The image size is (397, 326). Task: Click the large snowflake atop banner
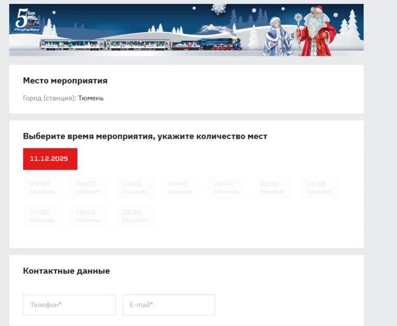click(219, 9)
